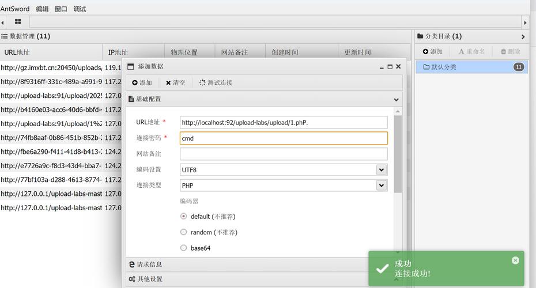
Task: Open the 调试 menu
Action: [80, 9]
